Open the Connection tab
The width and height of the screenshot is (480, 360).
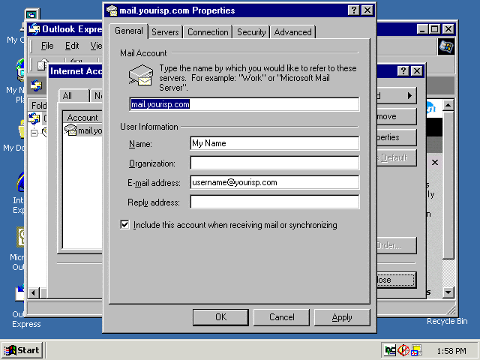tap(208, 32)
